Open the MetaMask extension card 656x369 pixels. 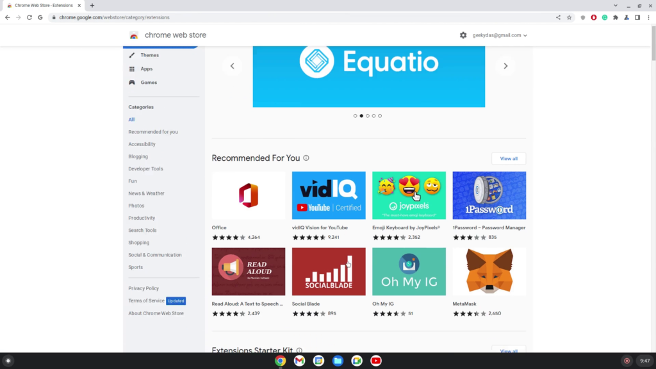(x=489, y=283)
